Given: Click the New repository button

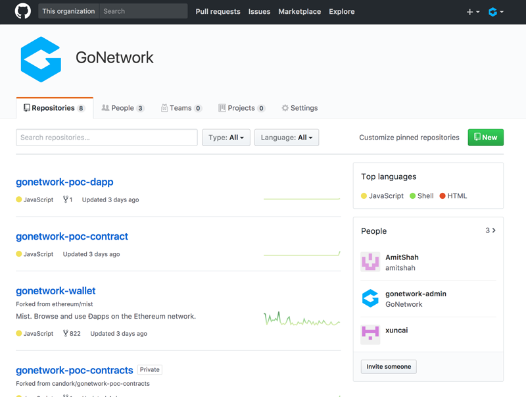Looking at the screenshot, I should [486, 138].
